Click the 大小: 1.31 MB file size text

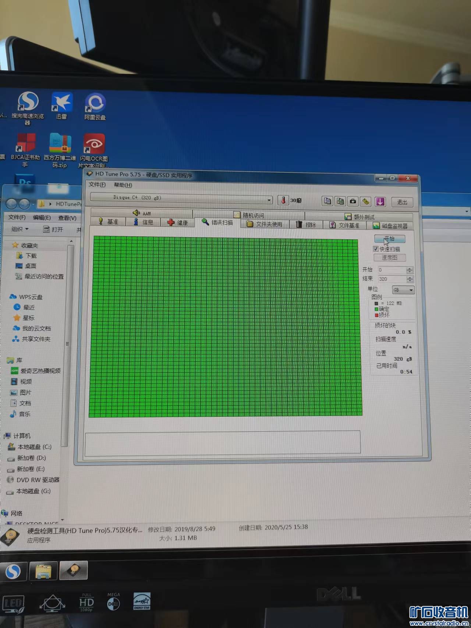178,538
